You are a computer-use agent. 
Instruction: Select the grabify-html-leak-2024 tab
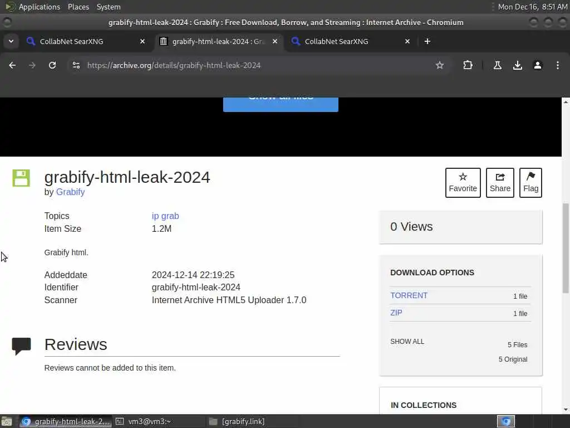(x=218, y=41)
